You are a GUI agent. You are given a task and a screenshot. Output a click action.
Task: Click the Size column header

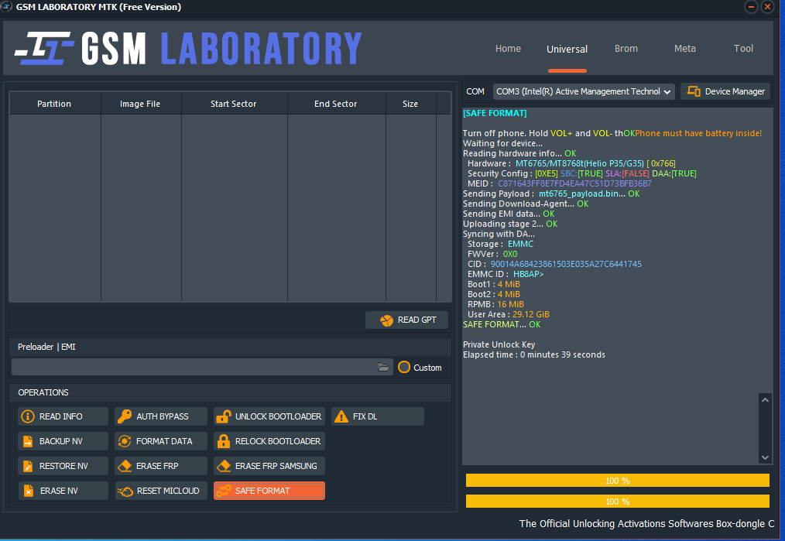[x=410, y=104]
